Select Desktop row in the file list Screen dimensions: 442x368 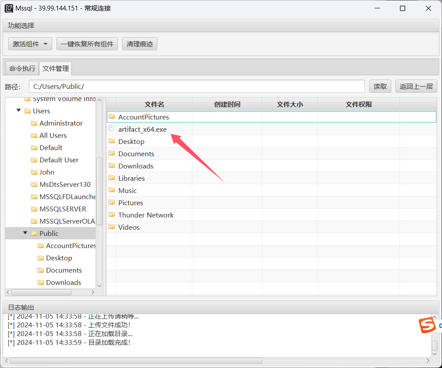[x=272, y=141]
